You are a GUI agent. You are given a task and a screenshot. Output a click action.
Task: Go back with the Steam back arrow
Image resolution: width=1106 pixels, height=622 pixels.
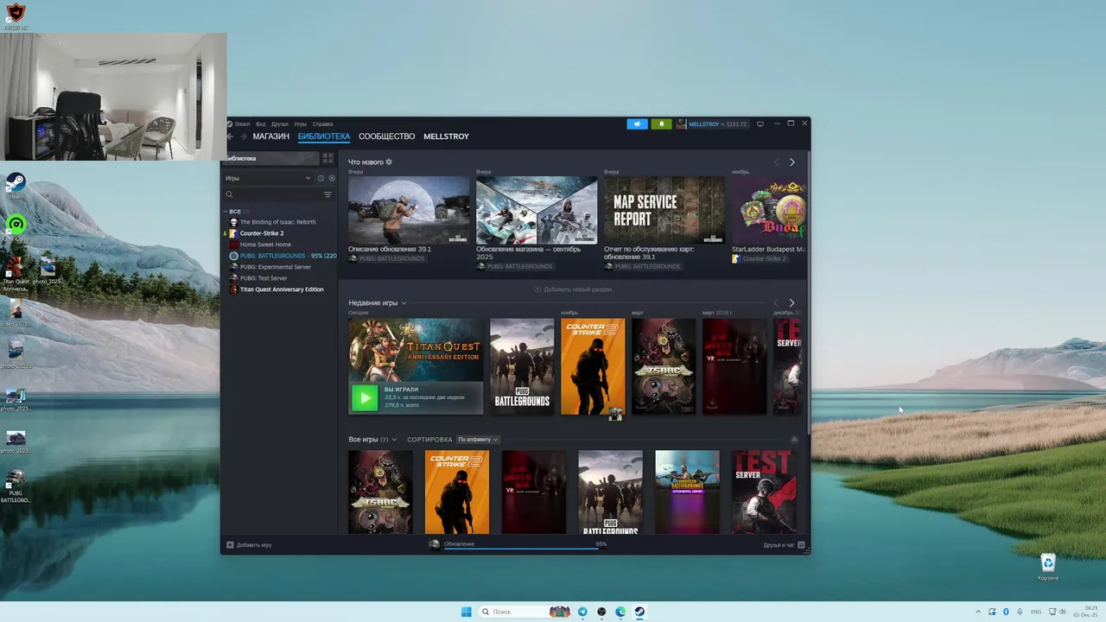pos(230,136)
